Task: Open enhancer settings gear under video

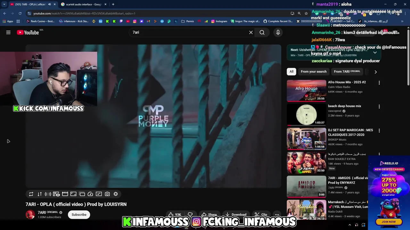Action: click(116, 194)
